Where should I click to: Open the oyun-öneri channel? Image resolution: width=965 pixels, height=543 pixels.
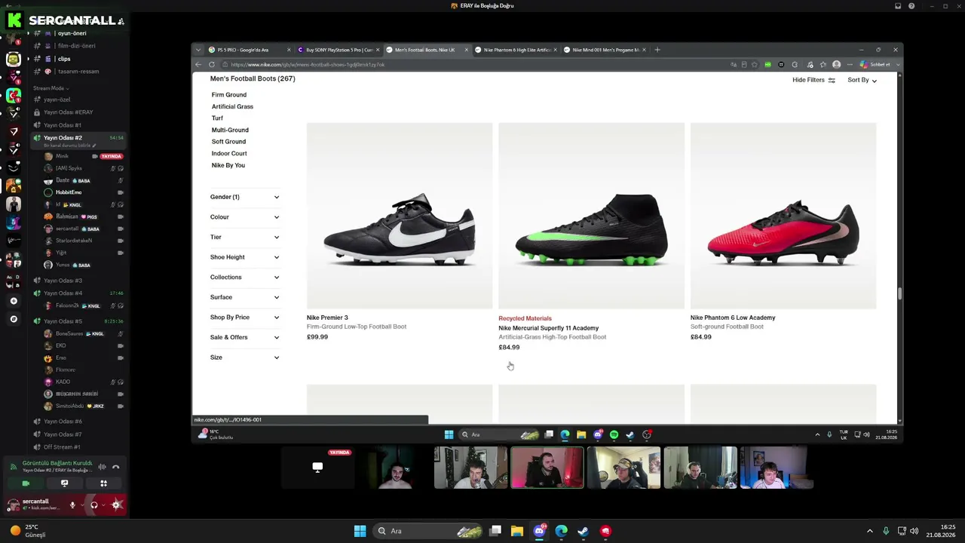coord(72,33)
